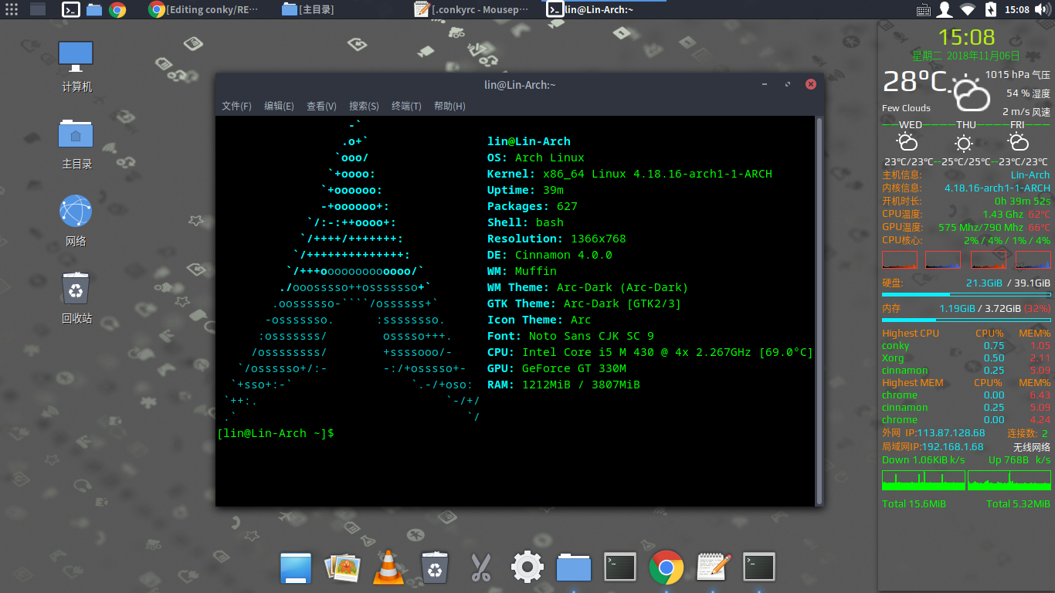This screenshot has height=593, width=1055.
Task: Click the 内存 memory usage bar in conky
Action: click(966, 320)
